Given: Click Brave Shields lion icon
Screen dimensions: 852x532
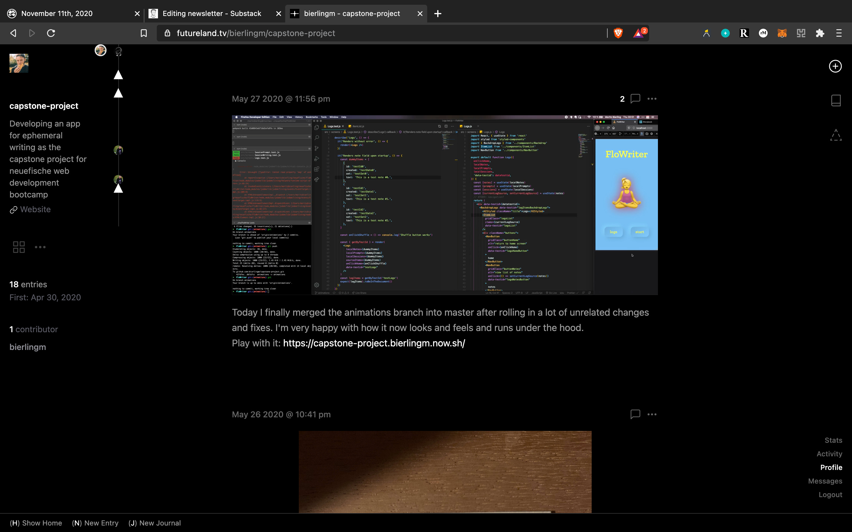Looking at the screenshot, I should click(x=618, y=33).
